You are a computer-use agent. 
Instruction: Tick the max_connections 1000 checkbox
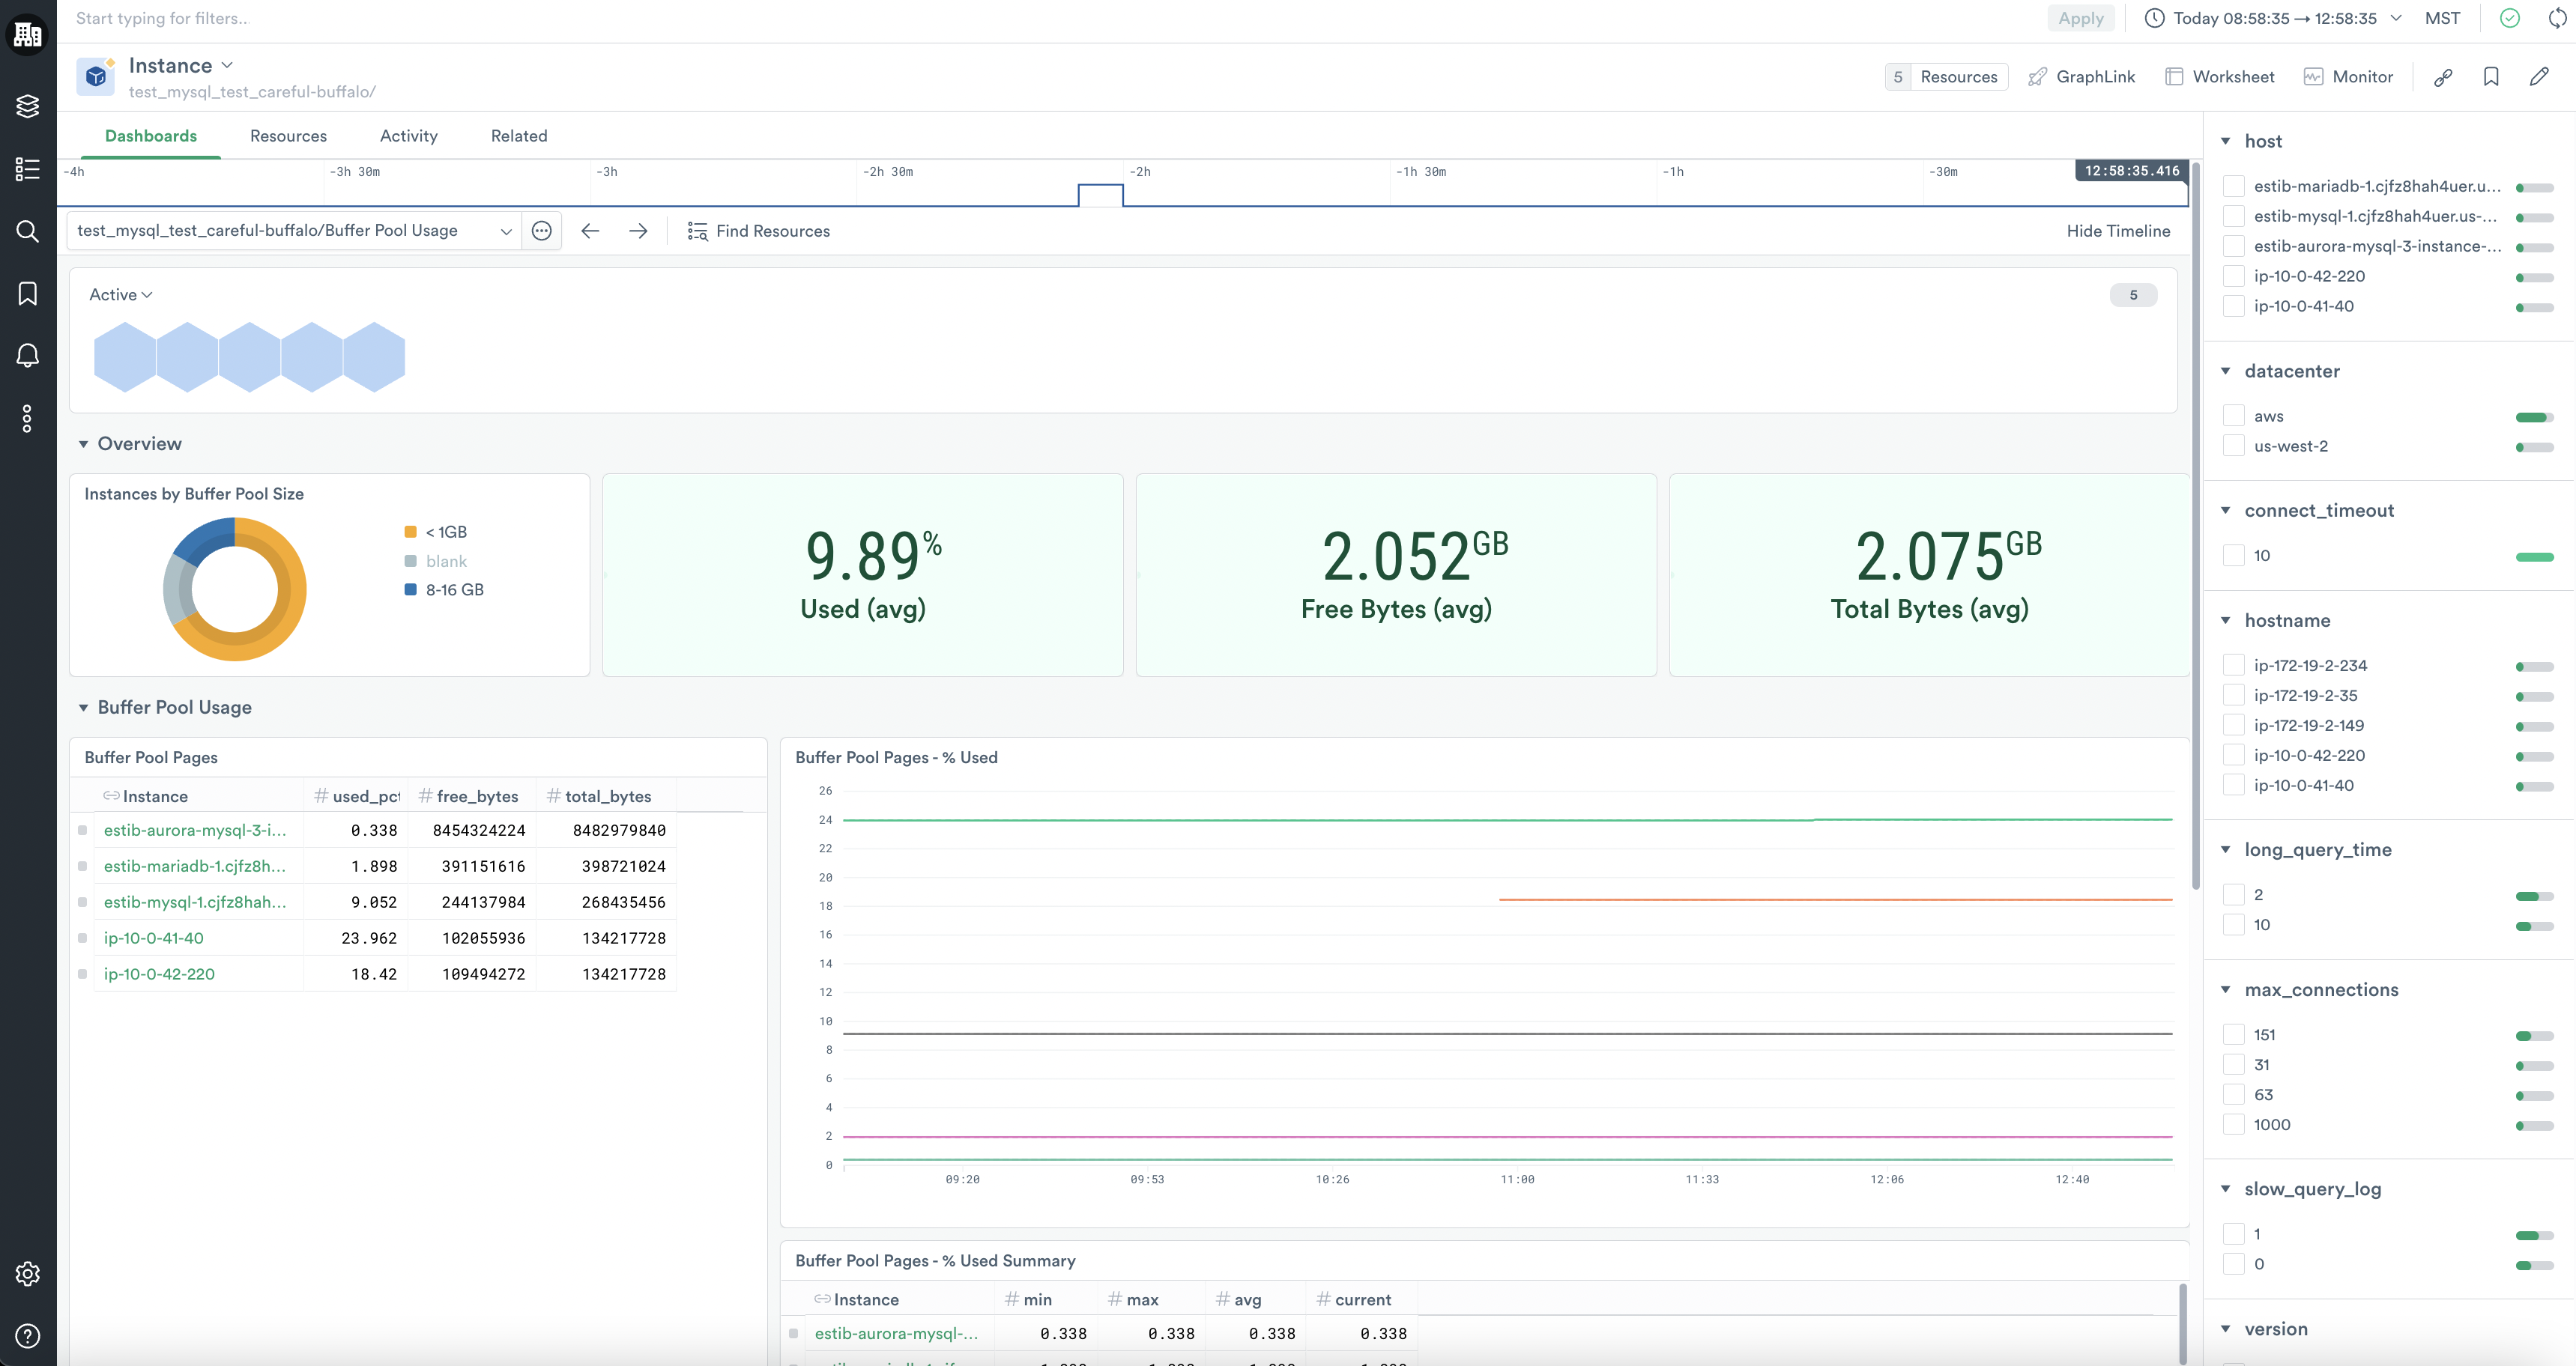tap(2233, 1124)
